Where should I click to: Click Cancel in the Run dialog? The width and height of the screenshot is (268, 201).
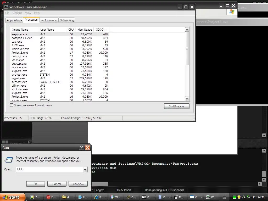pos(57,184)
